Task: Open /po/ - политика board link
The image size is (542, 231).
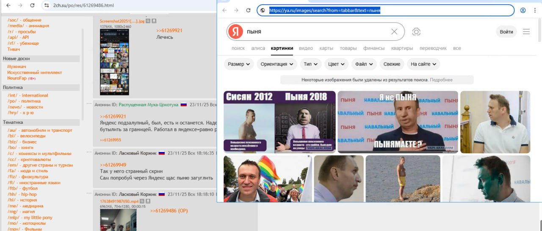Action: tap(24, 101)
